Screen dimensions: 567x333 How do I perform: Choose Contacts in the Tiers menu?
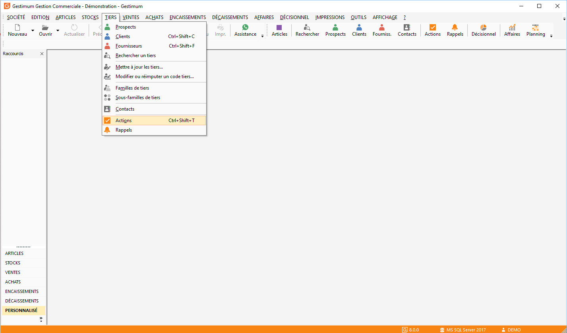click(x=154, y=109)
